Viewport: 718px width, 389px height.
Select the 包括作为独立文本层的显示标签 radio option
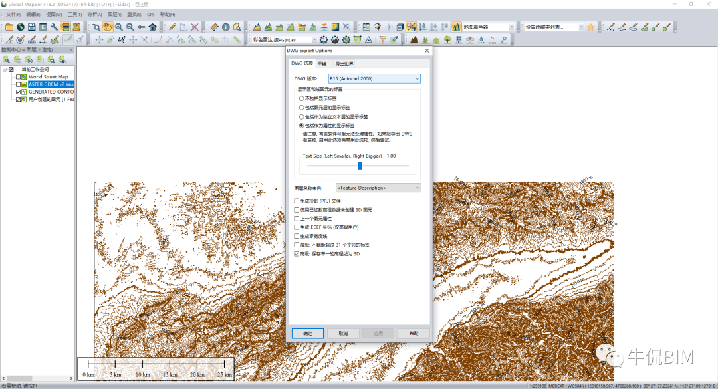pyautogui.click(x=301, y=117)
